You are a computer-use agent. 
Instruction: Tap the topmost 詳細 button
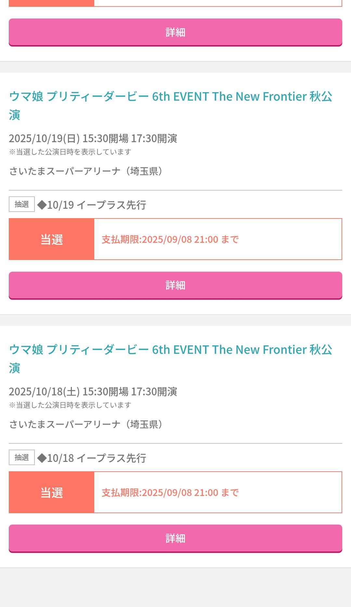[175, 32]
